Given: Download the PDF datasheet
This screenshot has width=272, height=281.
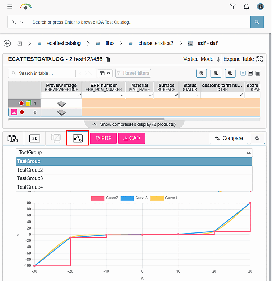Looking at the screenshot, I should tap(103, 138).
